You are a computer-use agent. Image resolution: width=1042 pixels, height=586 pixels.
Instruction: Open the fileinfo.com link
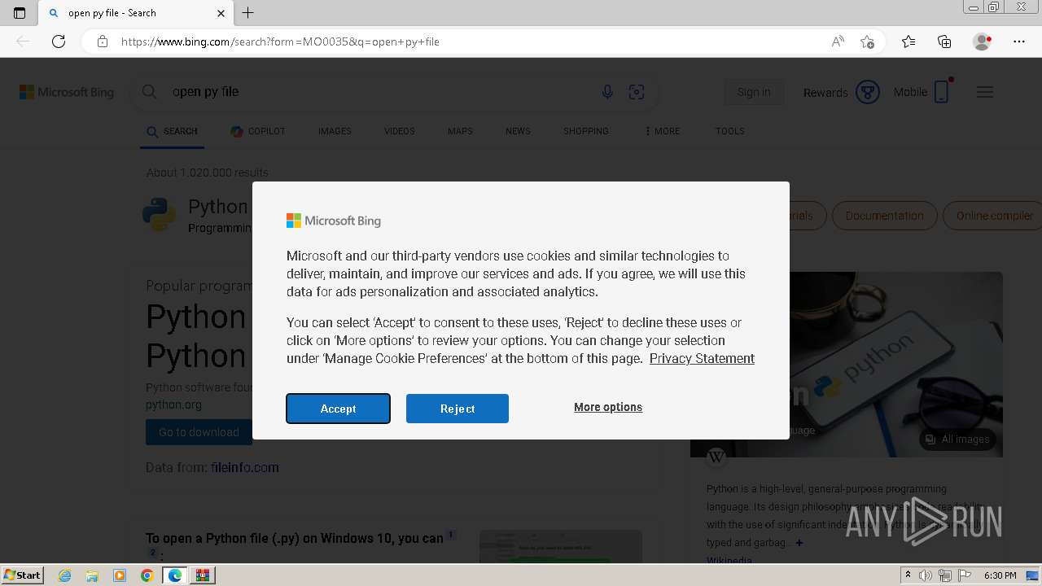point(245,467)
